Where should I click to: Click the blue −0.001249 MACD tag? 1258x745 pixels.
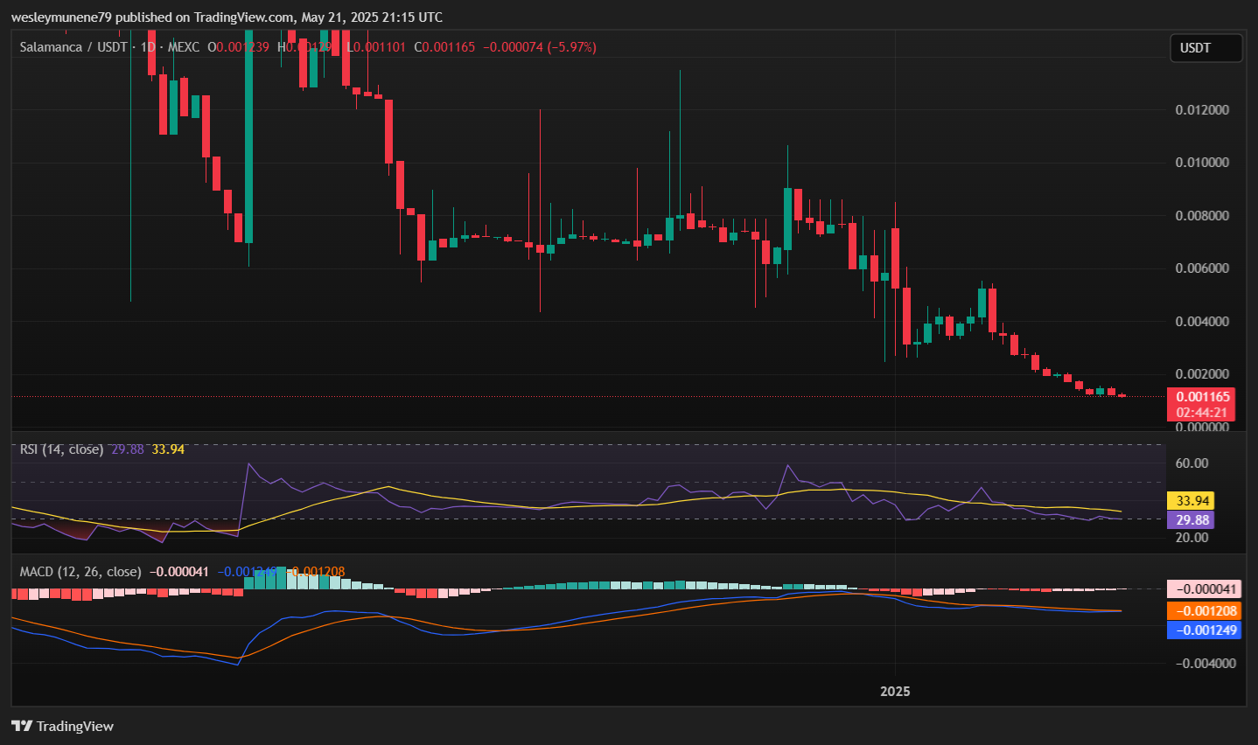[x=1204, y=630]
